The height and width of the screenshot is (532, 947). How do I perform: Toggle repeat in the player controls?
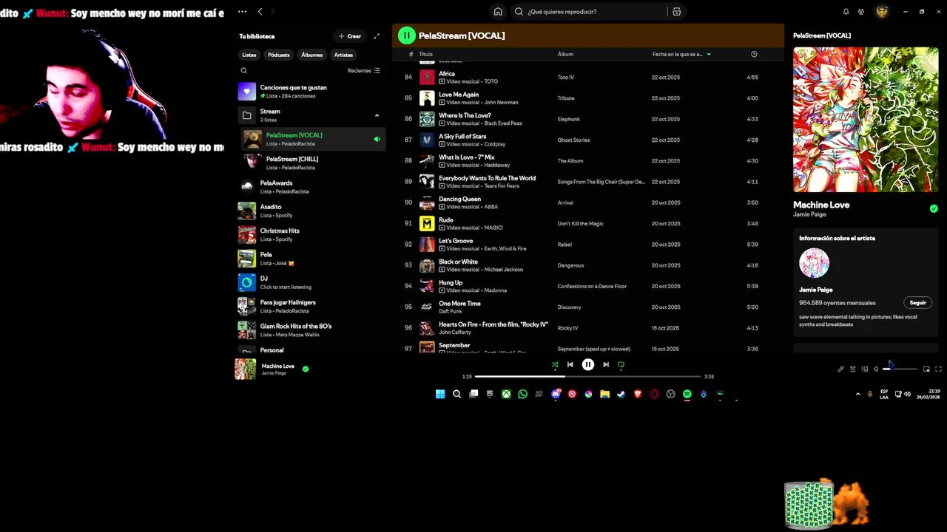pos(621,364)
